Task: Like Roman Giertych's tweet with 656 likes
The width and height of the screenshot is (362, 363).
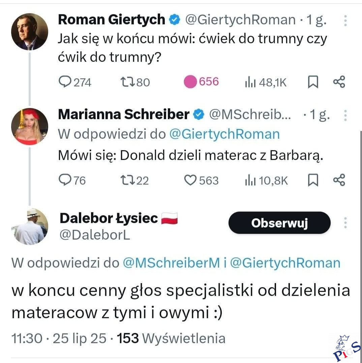Action: [190, 82]
